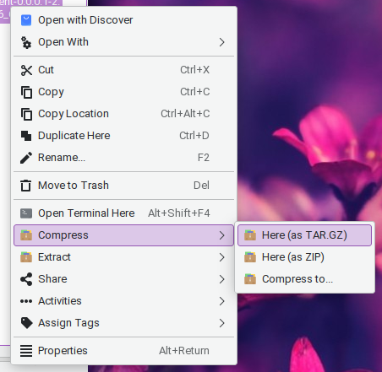Open the Activities menu entry
The width and height of the screenshot is (382, 372).
tap(123, 301)
